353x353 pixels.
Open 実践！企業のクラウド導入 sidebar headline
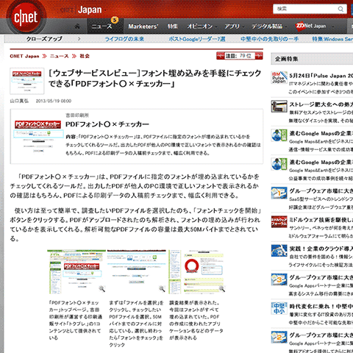321,249
